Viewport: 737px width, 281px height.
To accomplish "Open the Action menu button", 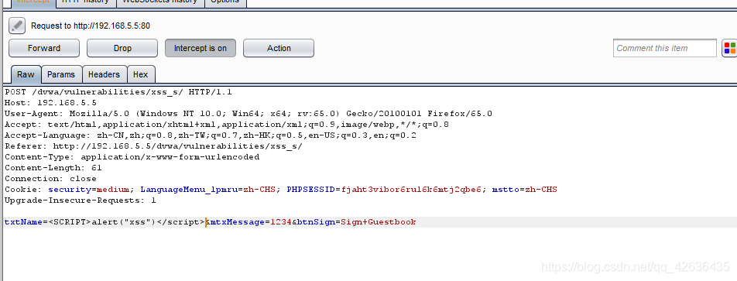I will 279,48.
